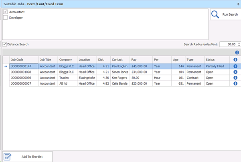
Task: Click info icon for job JO0000001098
Action: [235, 72]
